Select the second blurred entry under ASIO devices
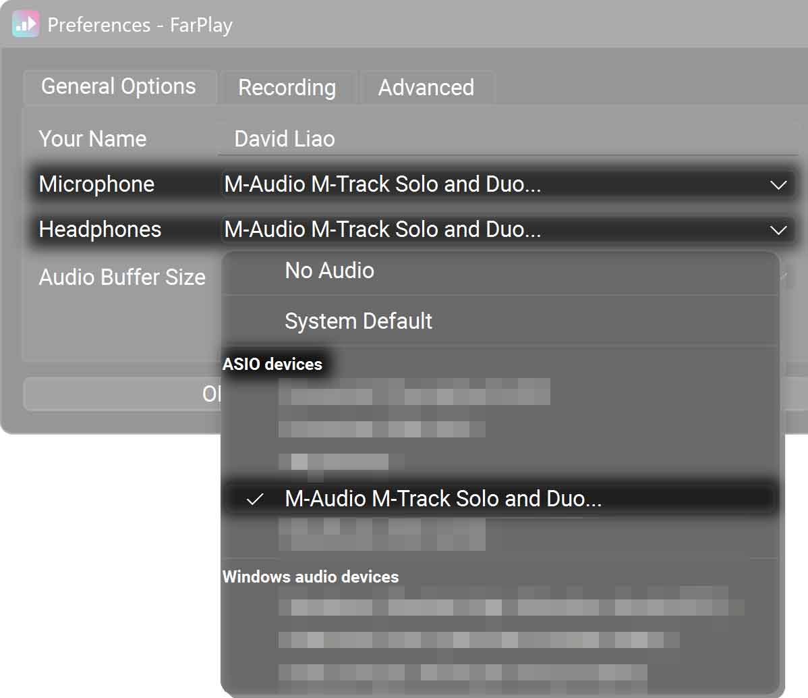The height and width of the screenshot is (698, 808). 382,429
